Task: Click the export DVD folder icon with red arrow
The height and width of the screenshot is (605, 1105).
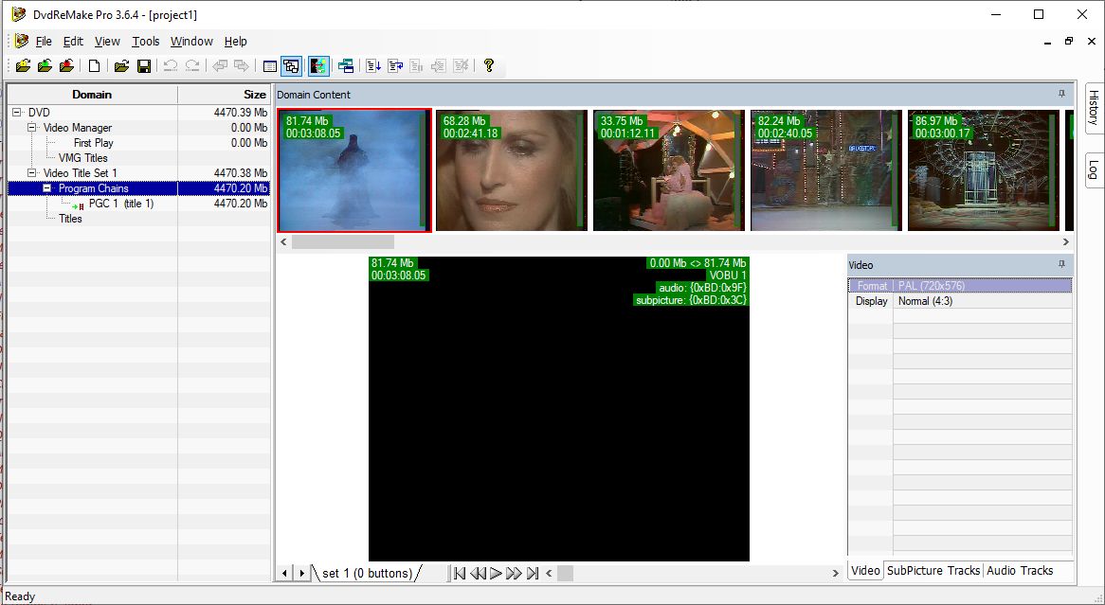Action: point(66,66)
